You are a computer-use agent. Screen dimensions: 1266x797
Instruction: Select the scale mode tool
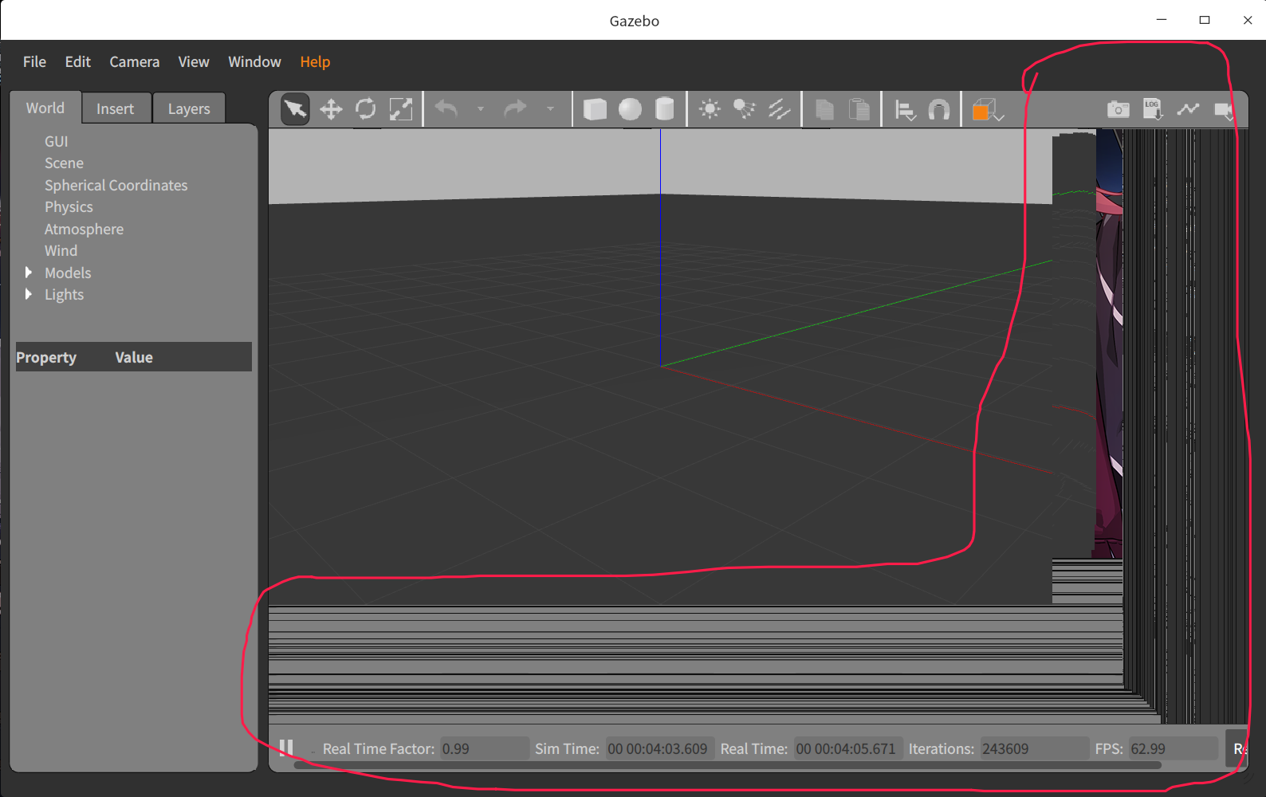pyautogui.click(x=401, y=109)
